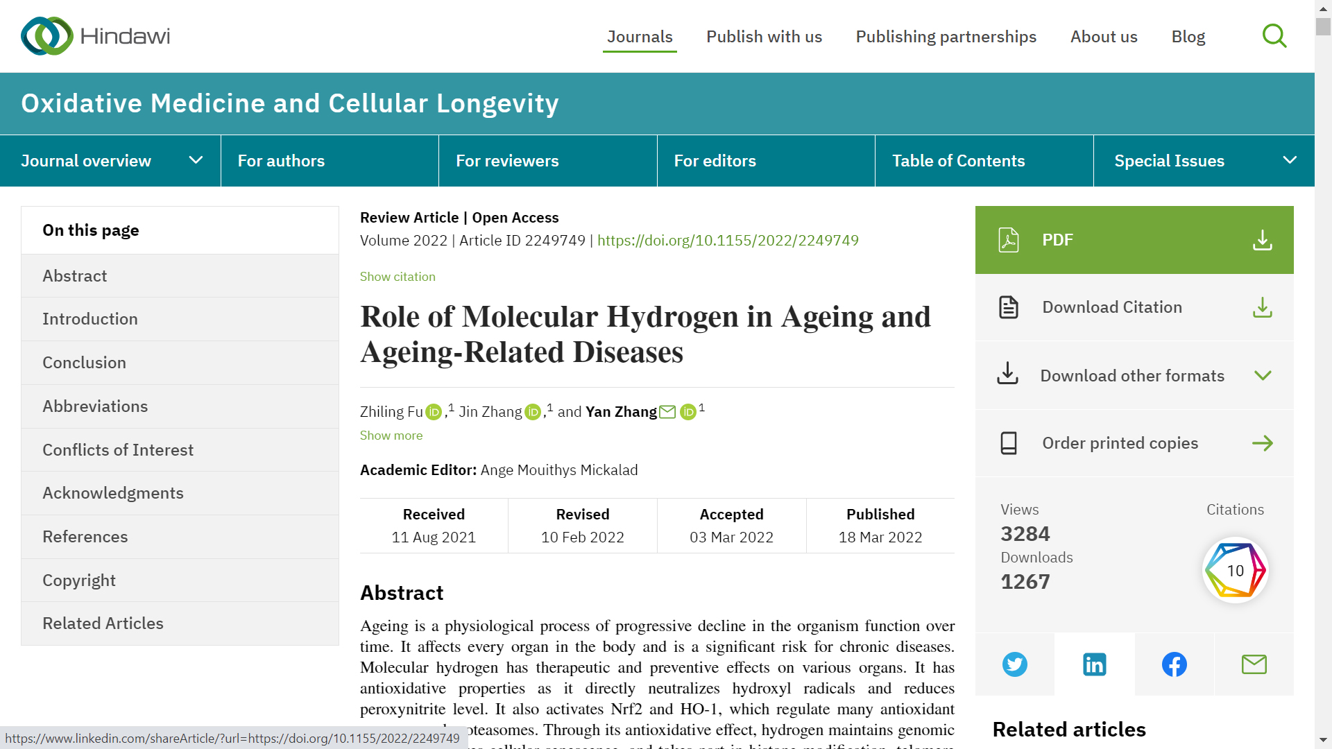Show more author information
This screenshot has height=749, width=1332.
coord(391,436)
